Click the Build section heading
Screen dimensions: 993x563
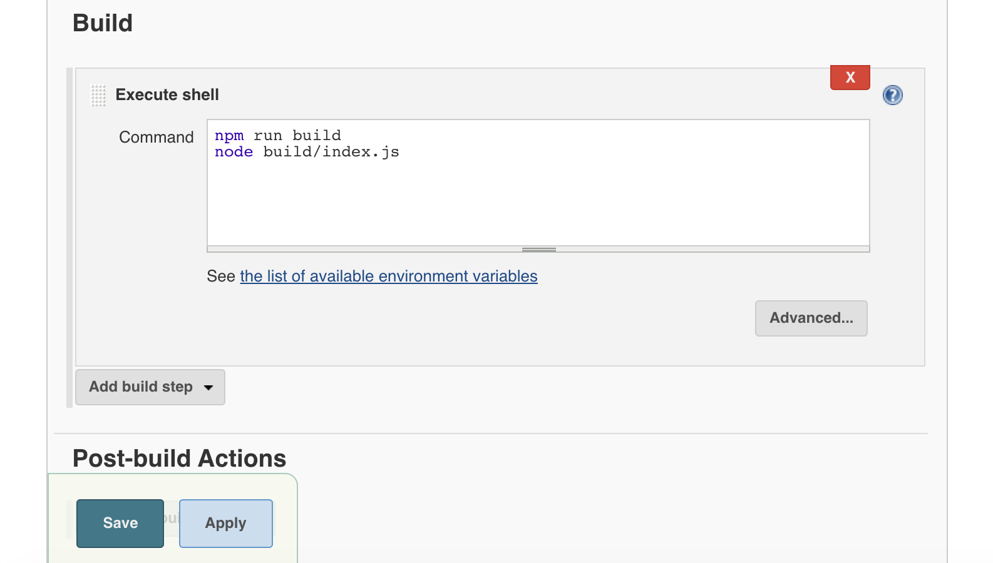point(103,23)
